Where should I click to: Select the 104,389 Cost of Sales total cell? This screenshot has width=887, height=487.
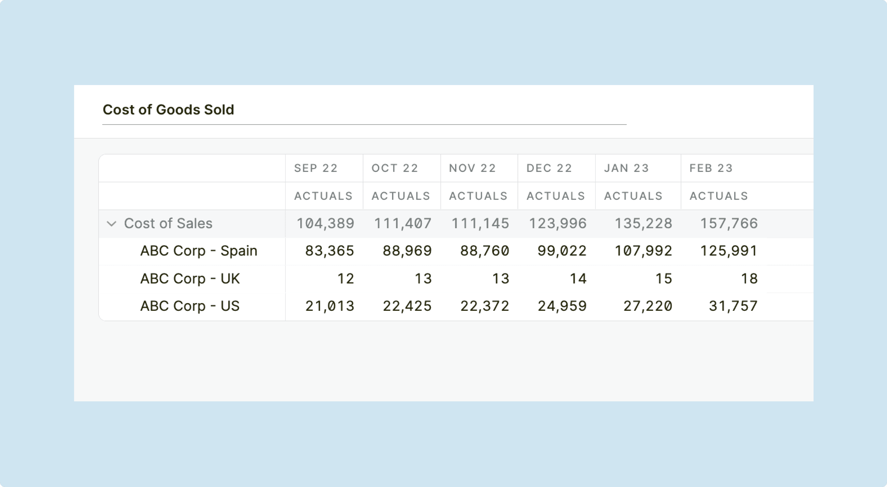(325, 224)
